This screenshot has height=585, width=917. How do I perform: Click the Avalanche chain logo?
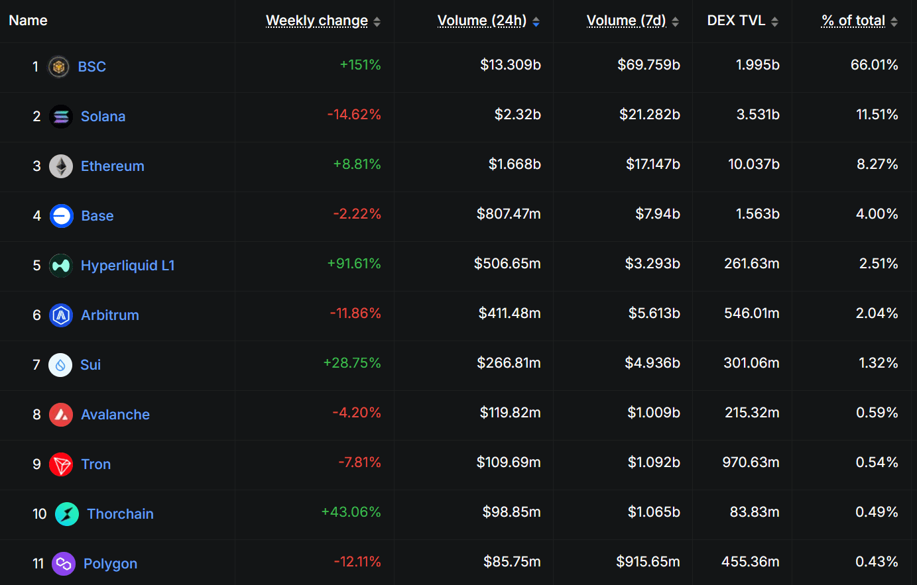click(x=60, y=414)
